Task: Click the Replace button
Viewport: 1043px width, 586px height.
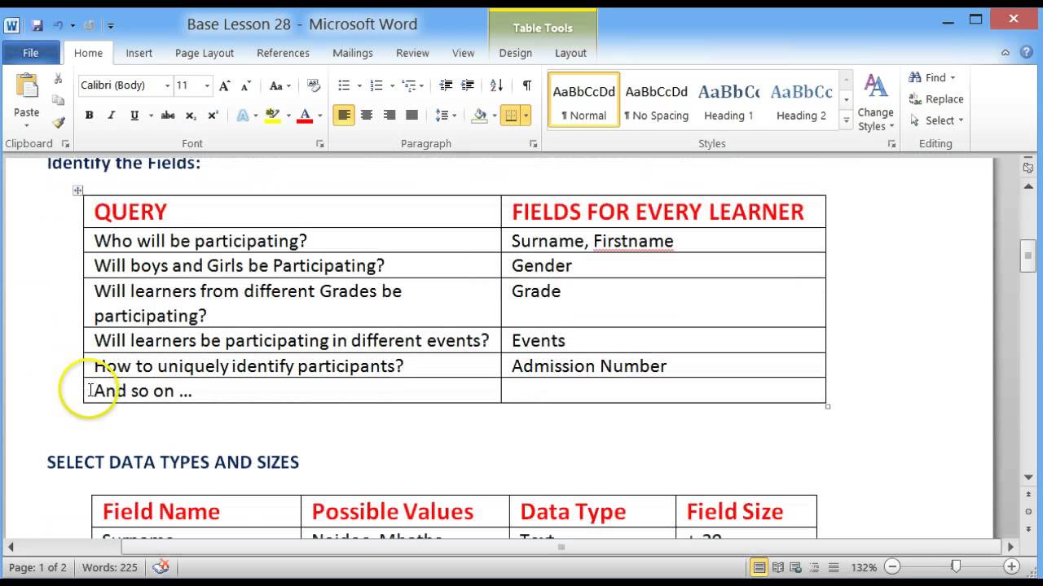Action: point(936,98)
